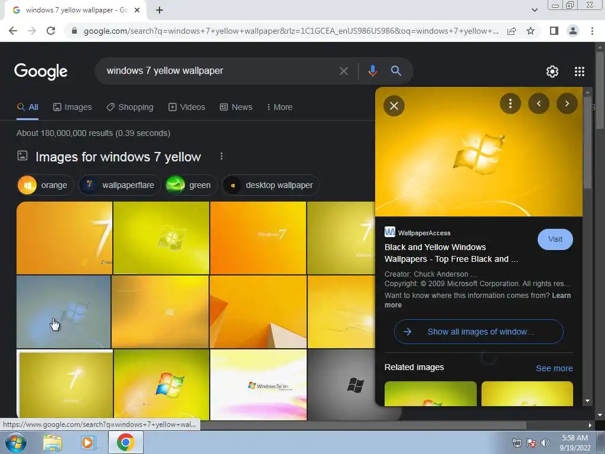Expand the tab search dropdown
Viewport: 605px width, 454px height.
pos(534,10)
